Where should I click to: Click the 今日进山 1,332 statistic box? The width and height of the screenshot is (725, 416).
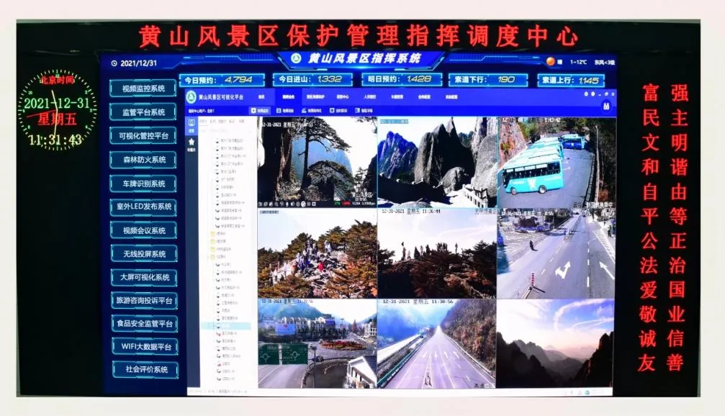point(312,79)
